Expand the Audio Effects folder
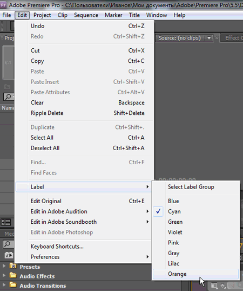Image resolution: width=243 pixels, height=291 pixels. click(x=4, y=275)
